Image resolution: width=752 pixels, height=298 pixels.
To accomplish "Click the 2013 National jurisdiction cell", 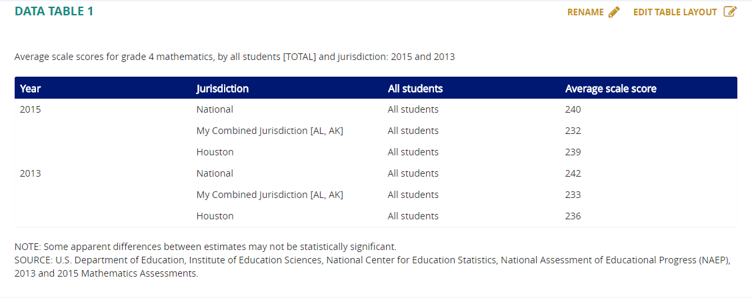I will point(215,173).
